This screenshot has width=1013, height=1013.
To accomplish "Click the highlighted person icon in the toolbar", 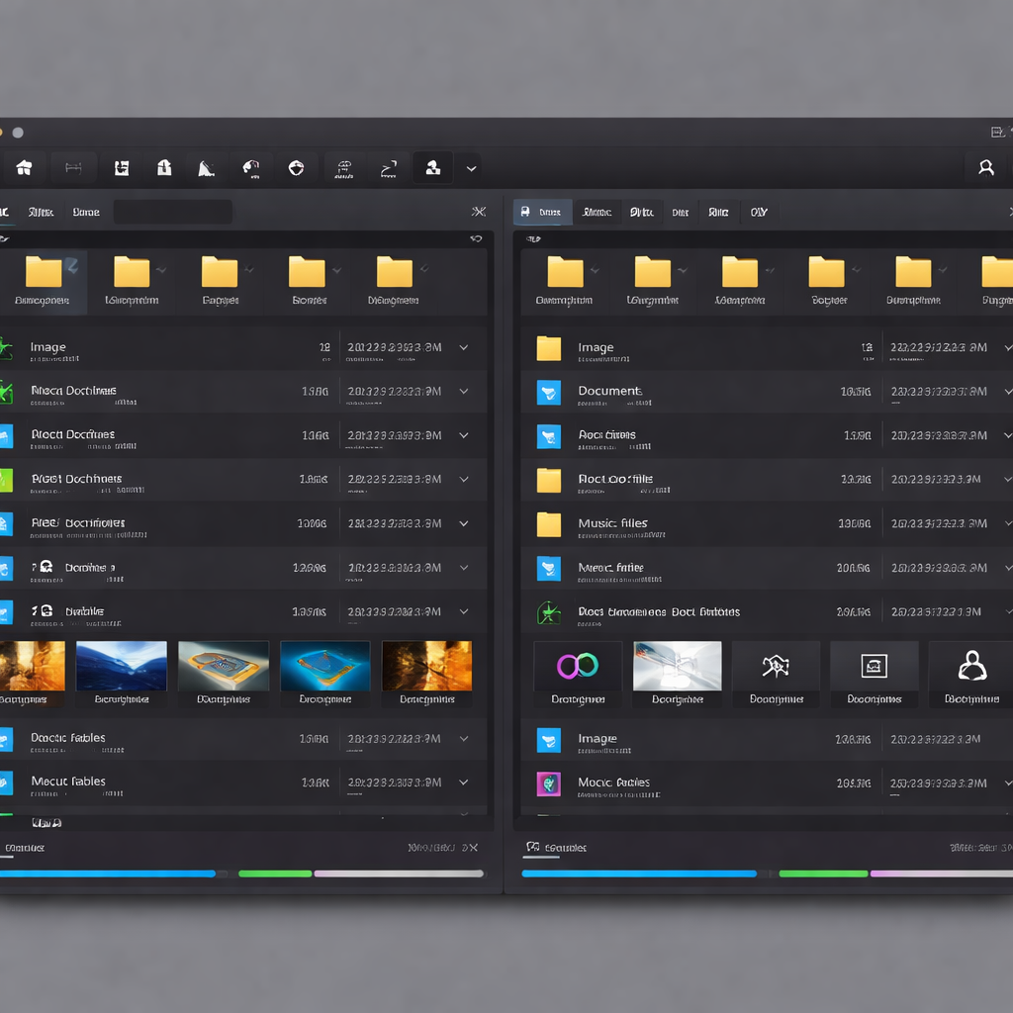I will click(432, 168).
